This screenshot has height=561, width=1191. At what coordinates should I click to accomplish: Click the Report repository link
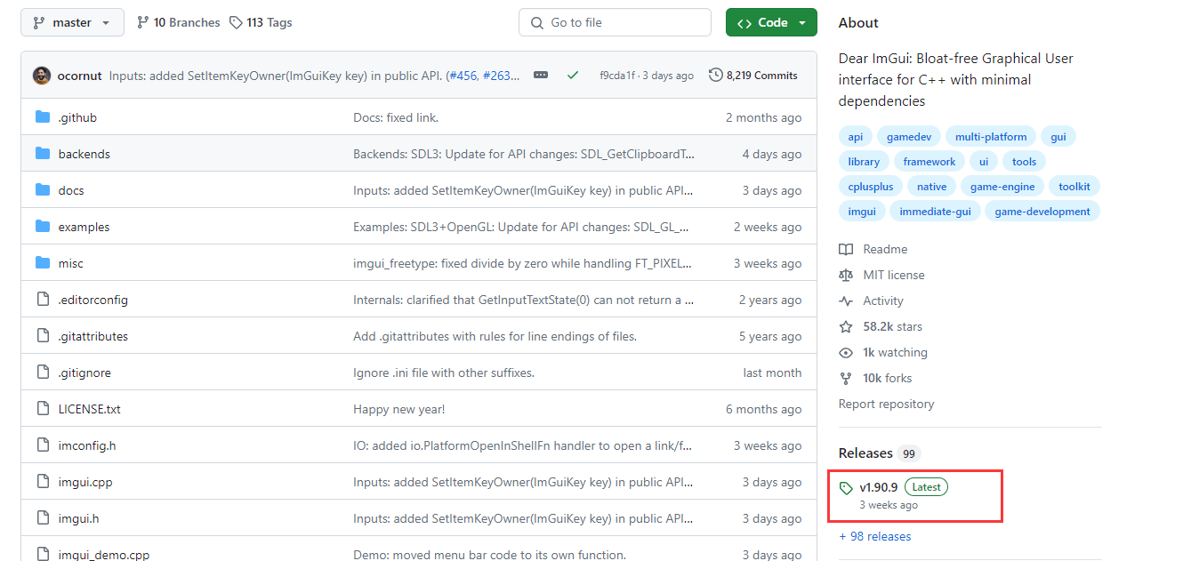pyautogui.click(x=886, y=404)
